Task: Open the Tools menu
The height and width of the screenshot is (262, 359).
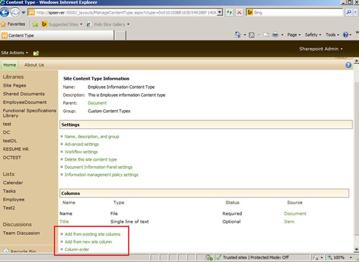Action: tap(332, 35)
